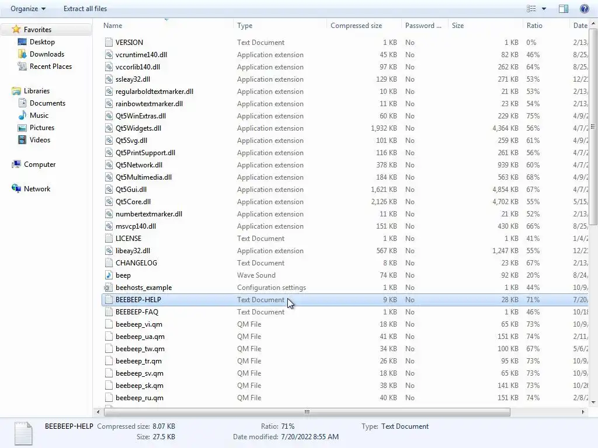Select Libraries icon in navigation pane

[x=16, y=90]
